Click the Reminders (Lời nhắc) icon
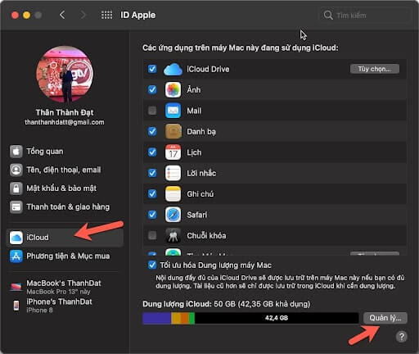419x354 pixels. tap(173, 173)
